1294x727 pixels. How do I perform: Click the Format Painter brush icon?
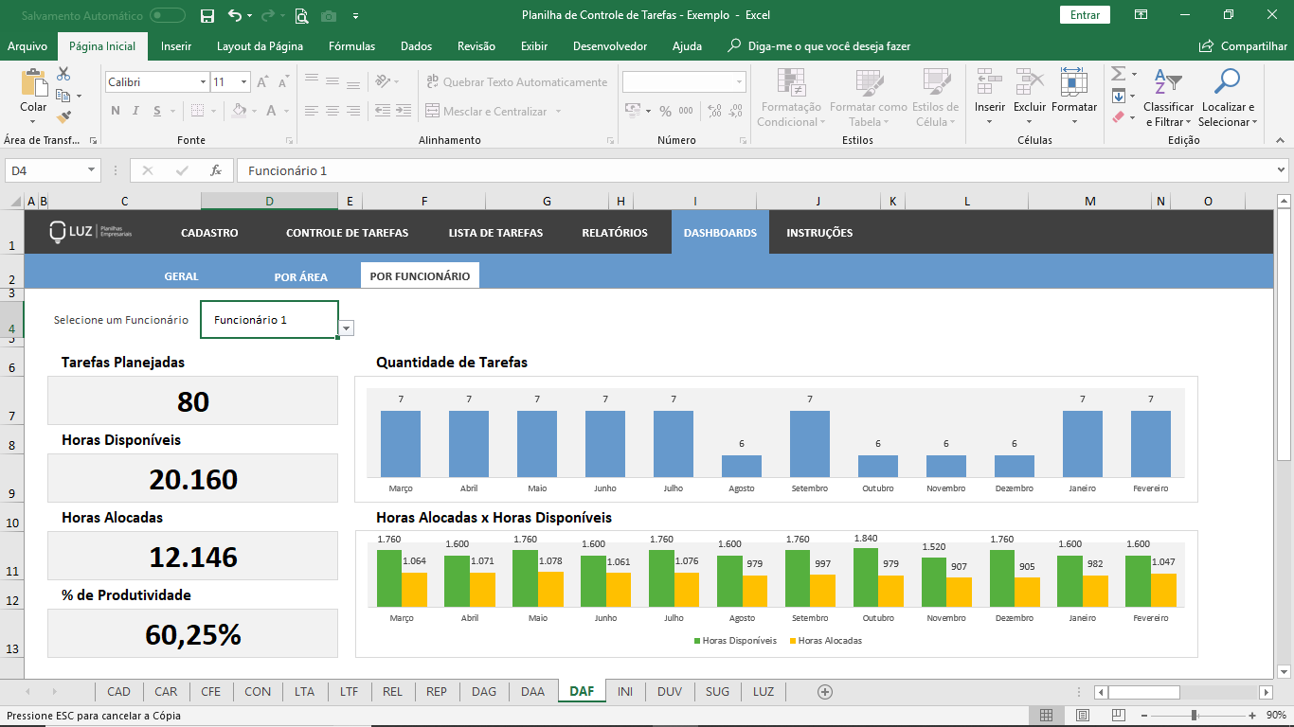coord(63,117)
